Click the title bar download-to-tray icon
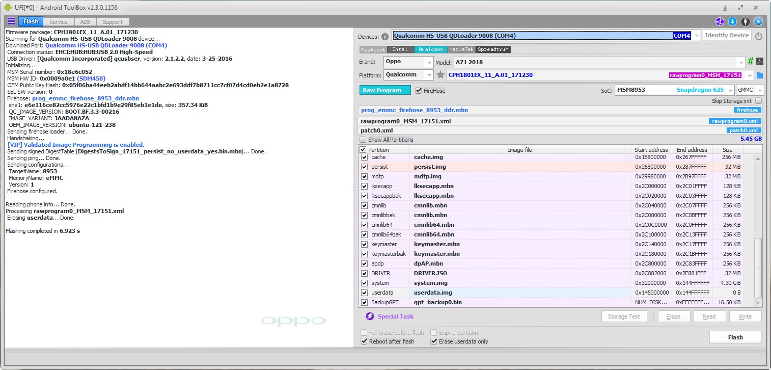 click(x=725, y=8)
